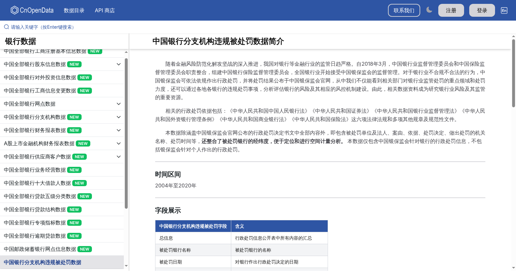Select 中国银行分支机构违规被处罚数据 item

(62, 262)
